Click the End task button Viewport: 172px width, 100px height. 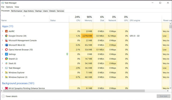click(x=163, y=96)
